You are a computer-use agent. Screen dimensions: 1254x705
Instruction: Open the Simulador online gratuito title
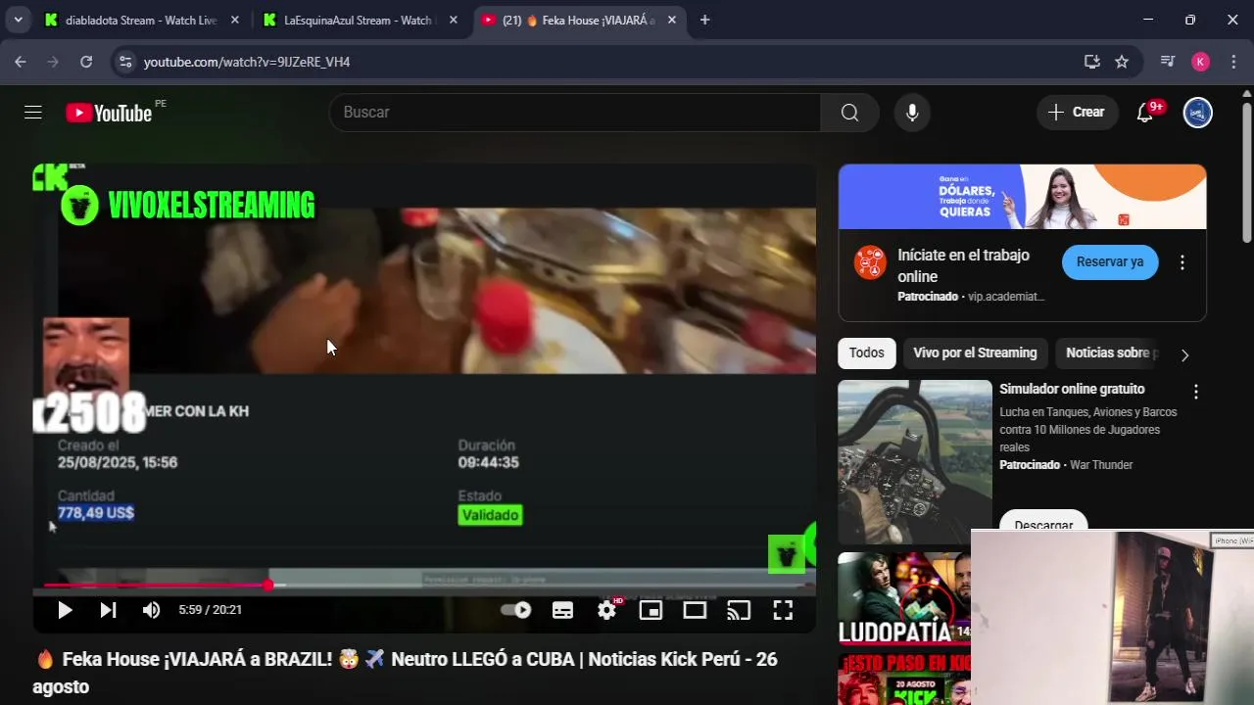(x=1072, y=390)
